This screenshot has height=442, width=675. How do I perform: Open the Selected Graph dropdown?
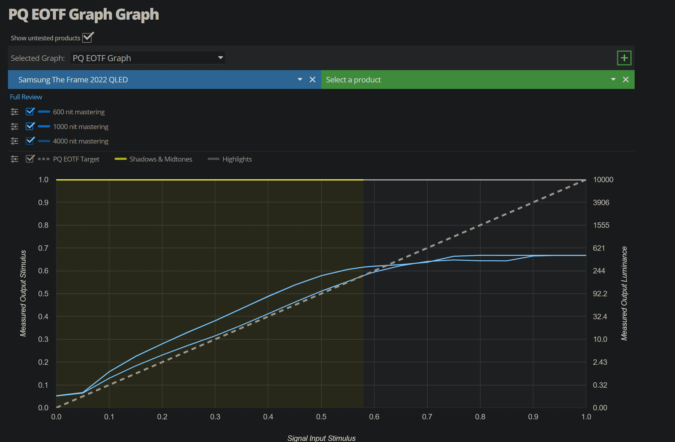click(148, 58)
